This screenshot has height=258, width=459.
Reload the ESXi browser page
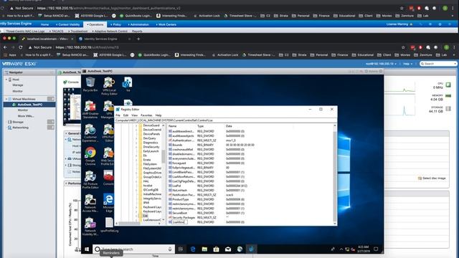[21, 47]
